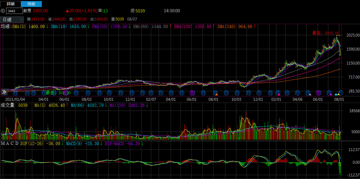
Task: Open the 日線 period dropdown
Action: click(12, 19)
